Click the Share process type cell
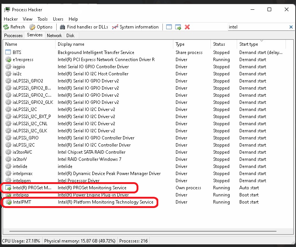This screenshot has width=296, height=247. (189, 52)
